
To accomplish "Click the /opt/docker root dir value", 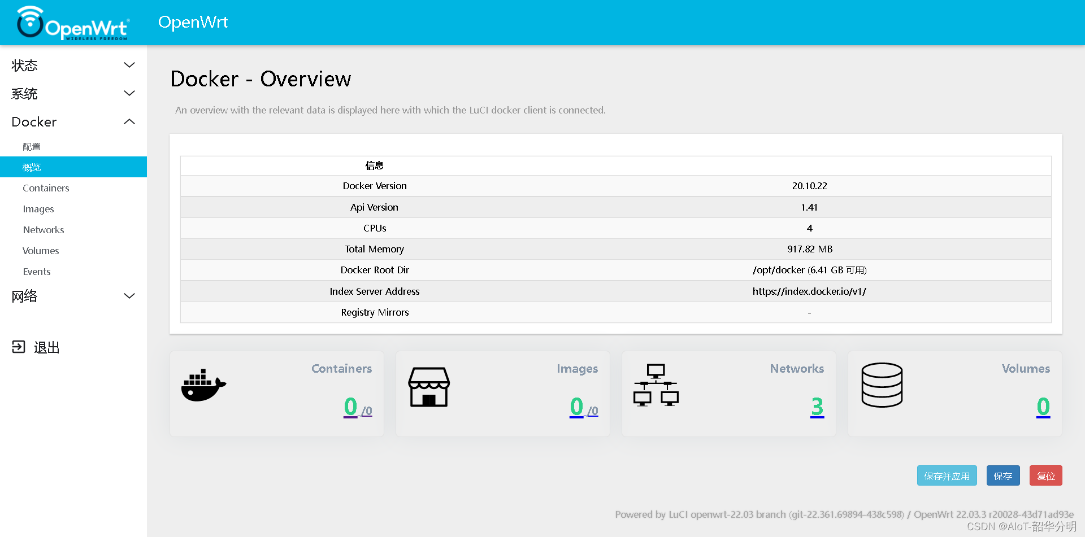I will 809,270.
